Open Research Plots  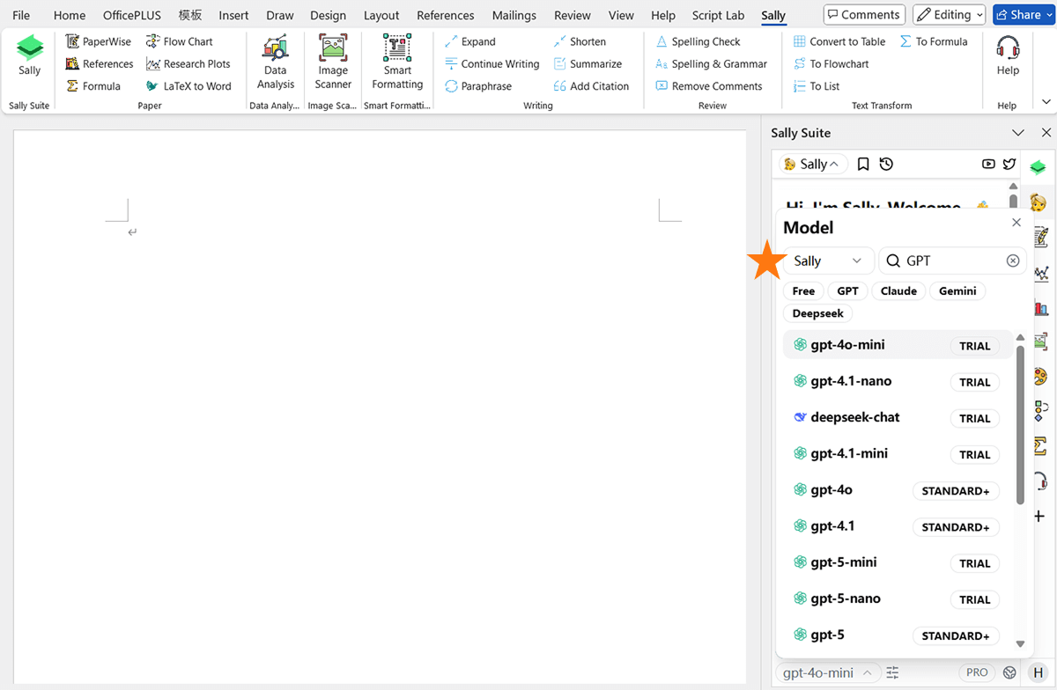(x=188, y=63)
